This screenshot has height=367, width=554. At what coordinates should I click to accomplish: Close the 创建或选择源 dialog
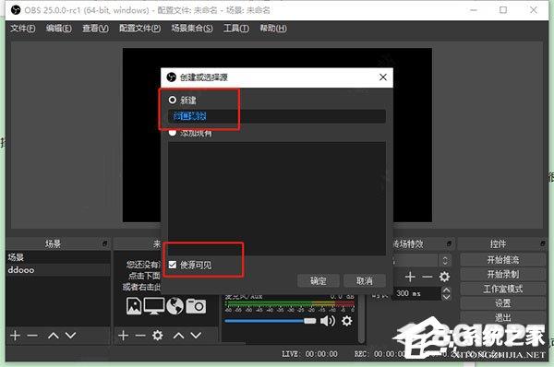pyautogui.click(x=383, y=77)
